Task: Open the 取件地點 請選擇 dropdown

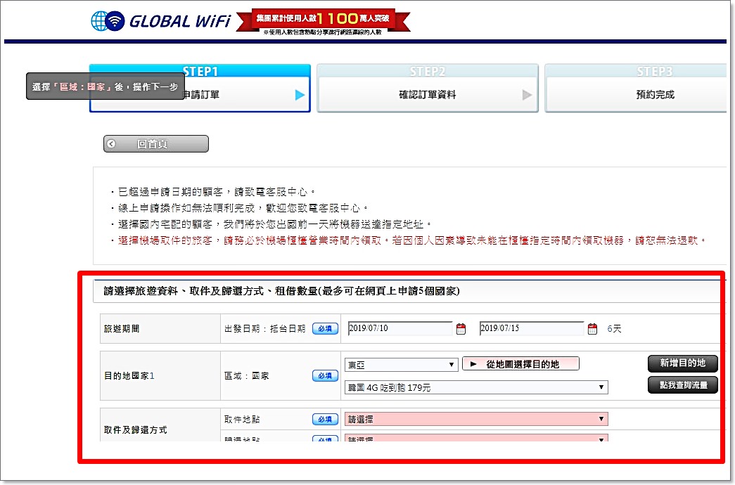Action: pyautogui.click(x=476, y=419)
